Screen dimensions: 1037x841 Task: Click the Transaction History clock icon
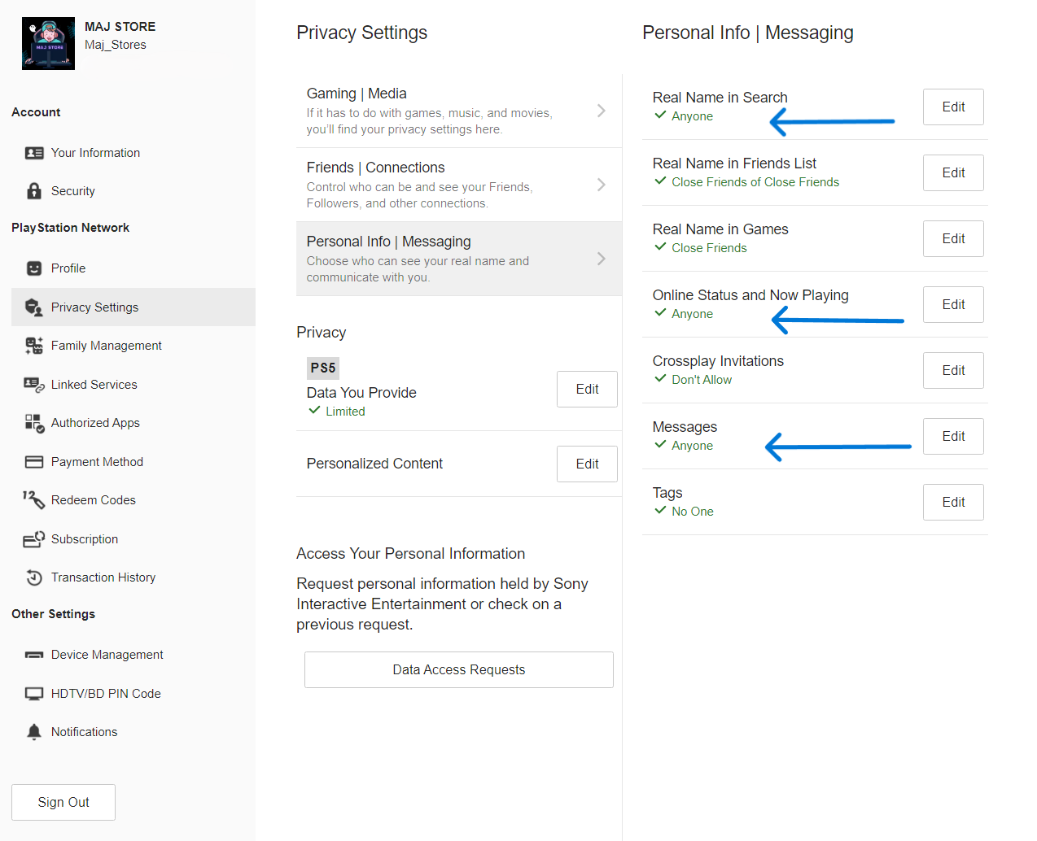point(34,577)
